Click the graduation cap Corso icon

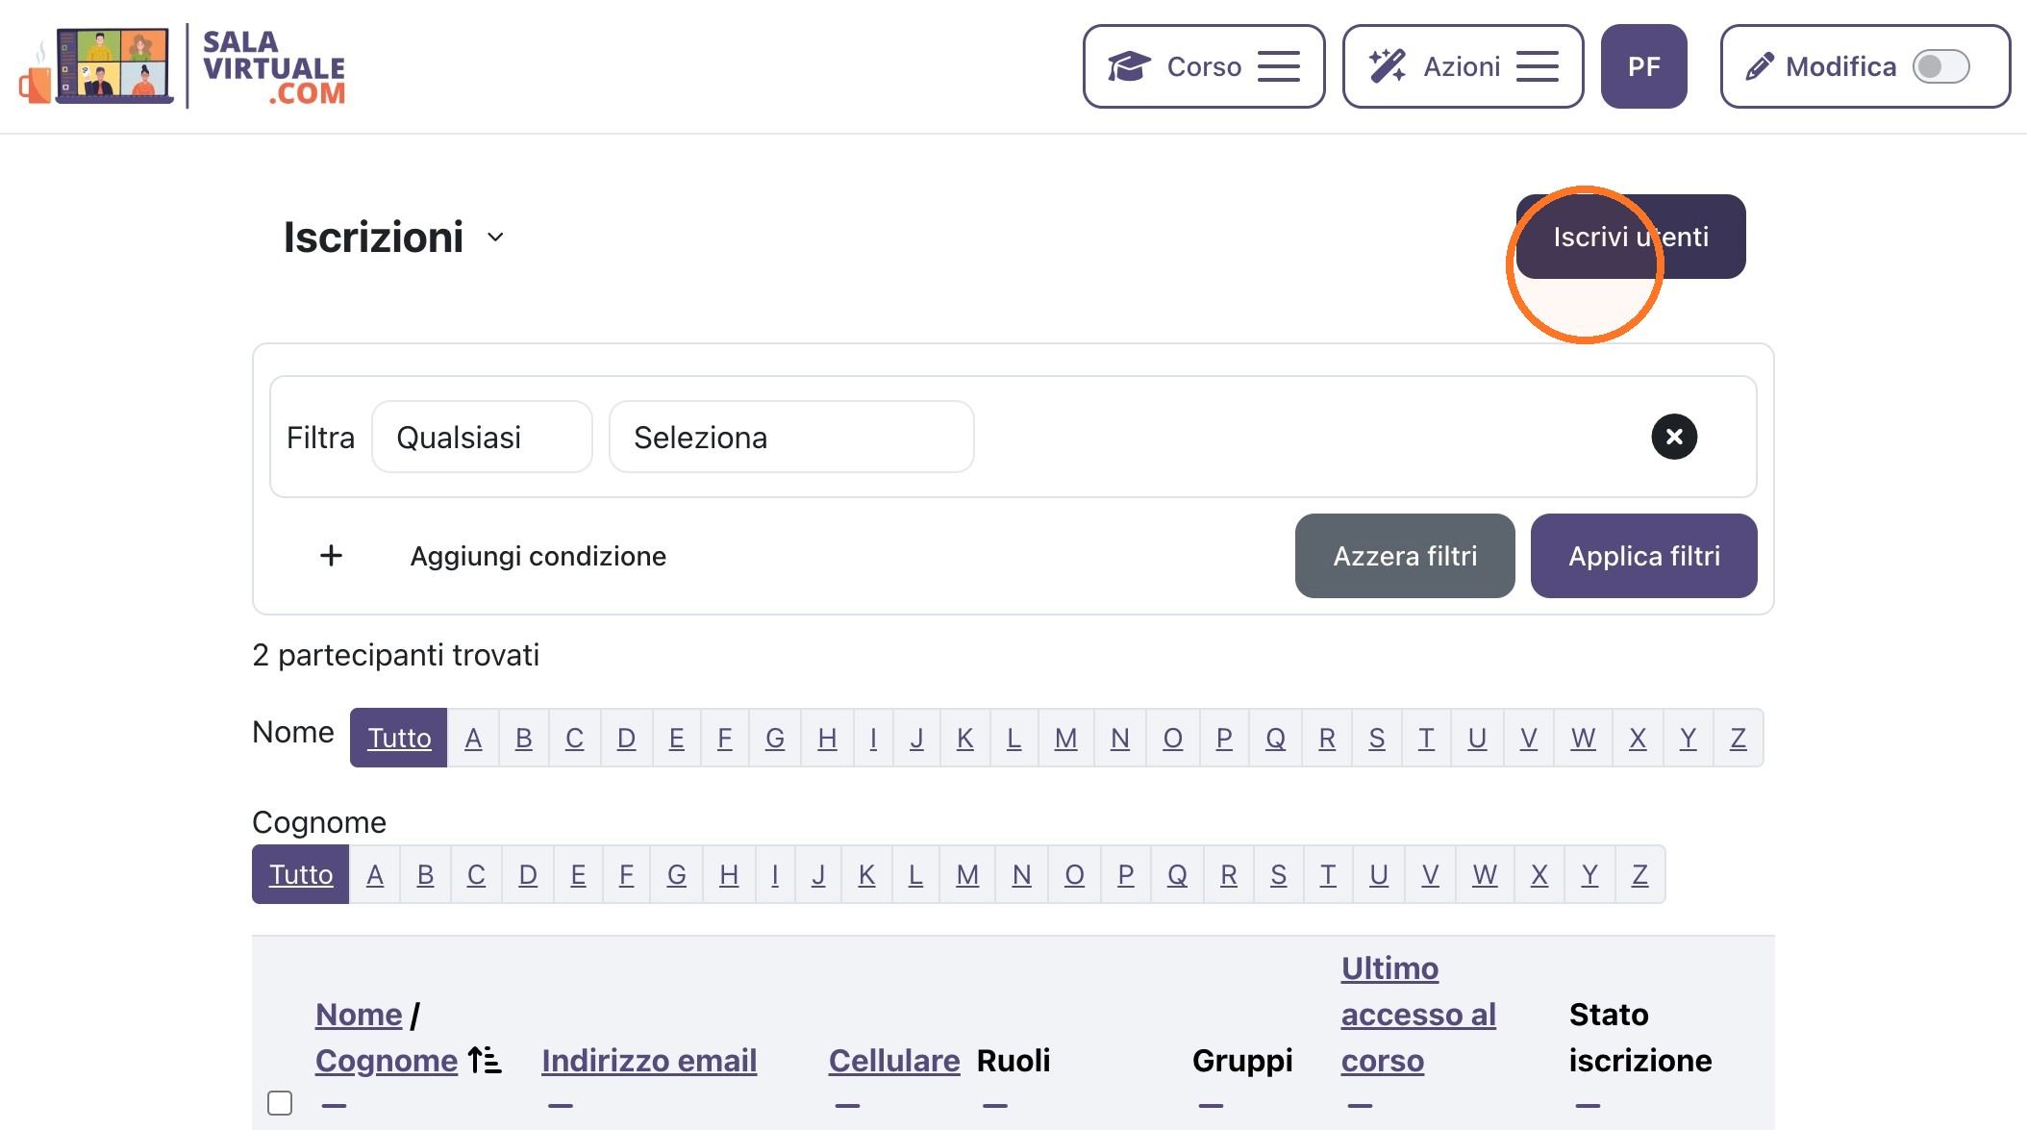tap(1129, 66)
